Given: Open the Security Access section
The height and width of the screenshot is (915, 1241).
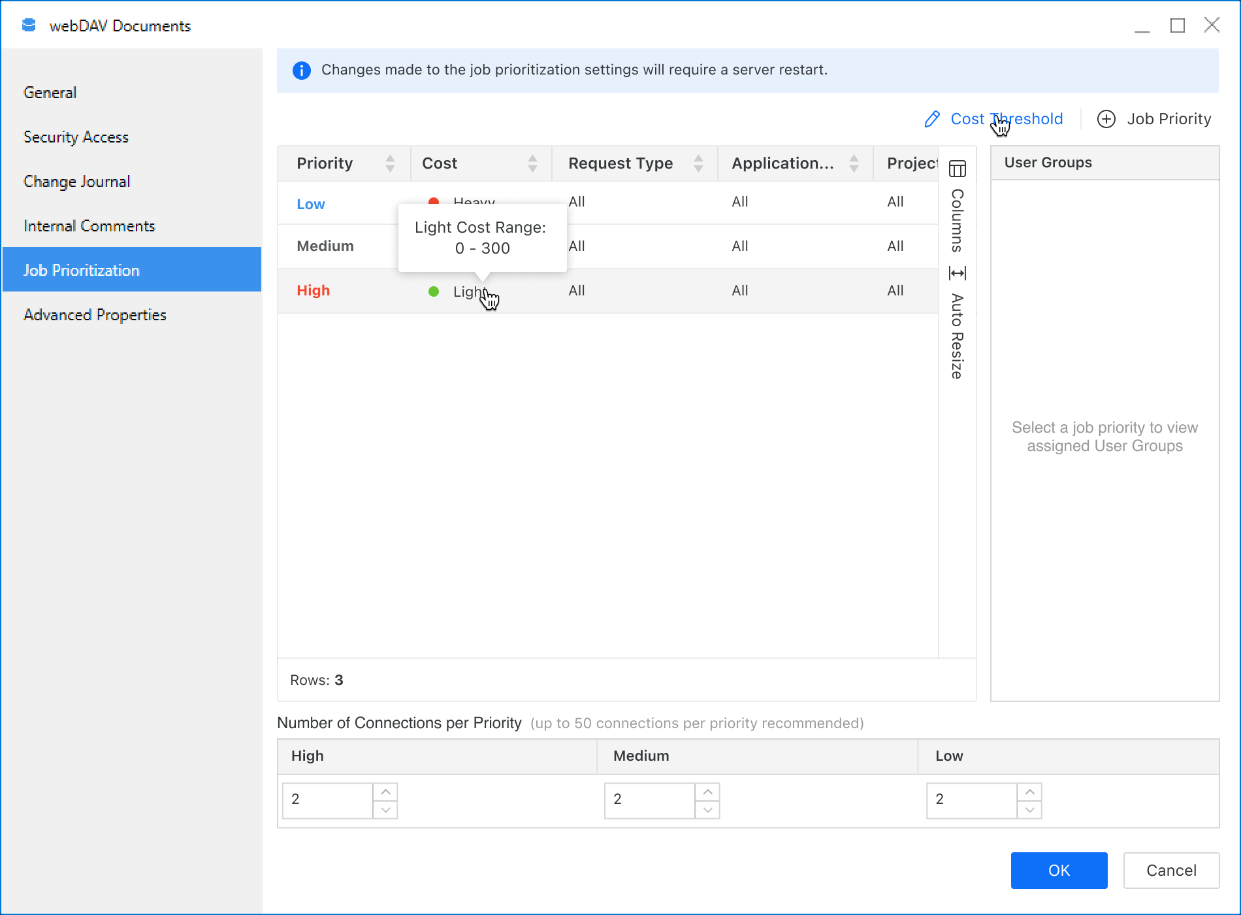Looking at the screenshot, I should (x=76, y=137).
